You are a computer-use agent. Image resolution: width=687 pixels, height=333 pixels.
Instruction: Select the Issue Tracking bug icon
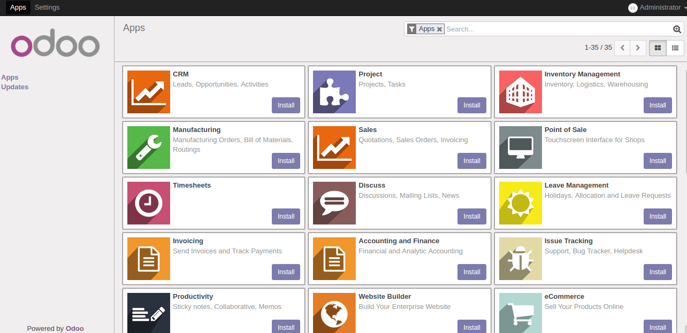pyautogui.click(x=521, y=259)
